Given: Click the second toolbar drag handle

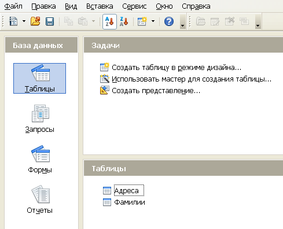Looking at the screenshot, I should point(190,21).
